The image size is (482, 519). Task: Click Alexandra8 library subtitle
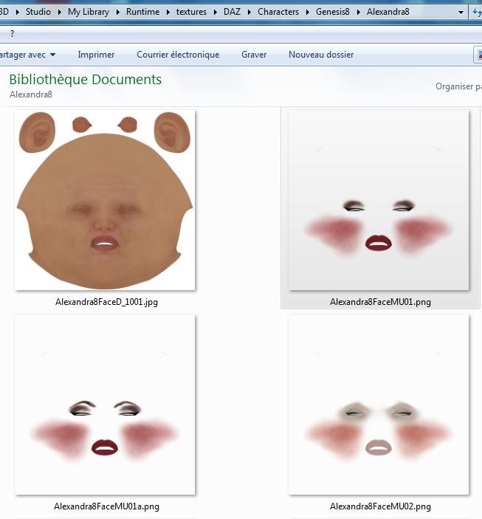point(31,94)
